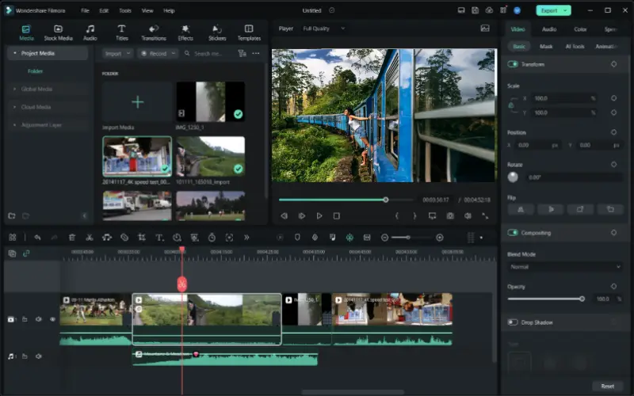Click the crop tool icon
Image resolution: width=634 pixels, height=396 pixels.
pyautogui.click(x=142, y=238)
